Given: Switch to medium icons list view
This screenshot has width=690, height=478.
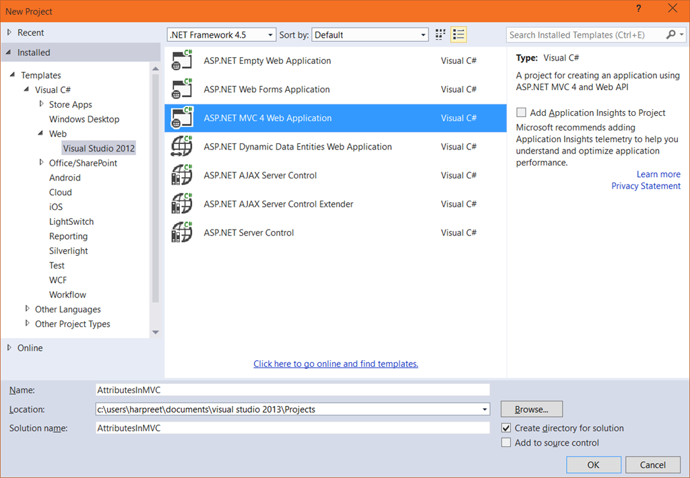Looking at the screenshot, I should tap(458, 35).
